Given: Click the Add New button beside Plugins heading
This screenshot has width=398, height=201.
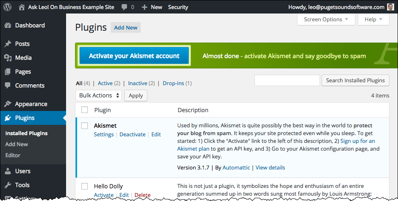Looking at the screenshot, I should tap(126, 27).
